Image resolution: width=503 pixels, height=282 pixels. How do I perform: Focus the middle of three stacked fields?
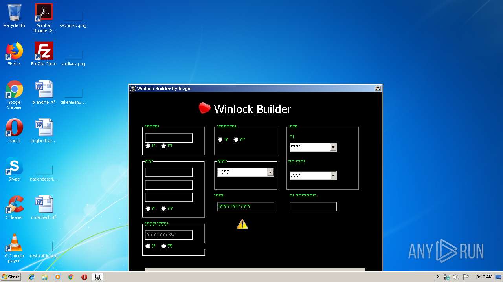tap(169, 185)
